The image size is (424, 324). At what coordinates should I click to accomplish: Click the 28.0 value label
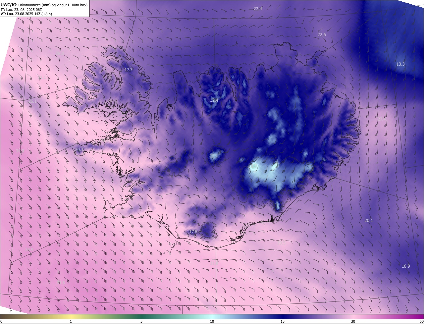(x=60, y=53)
